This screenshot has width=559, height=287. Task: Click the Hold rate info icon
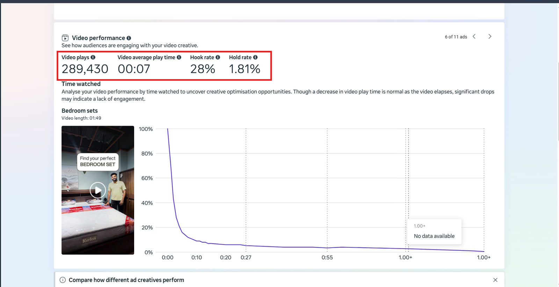coord(255,57)
